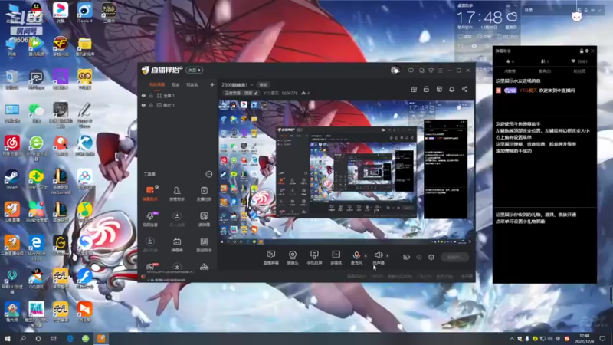Open Steam desktop shortcut
The height and width of the screenshot is (345, 613).
coord(11,179)
